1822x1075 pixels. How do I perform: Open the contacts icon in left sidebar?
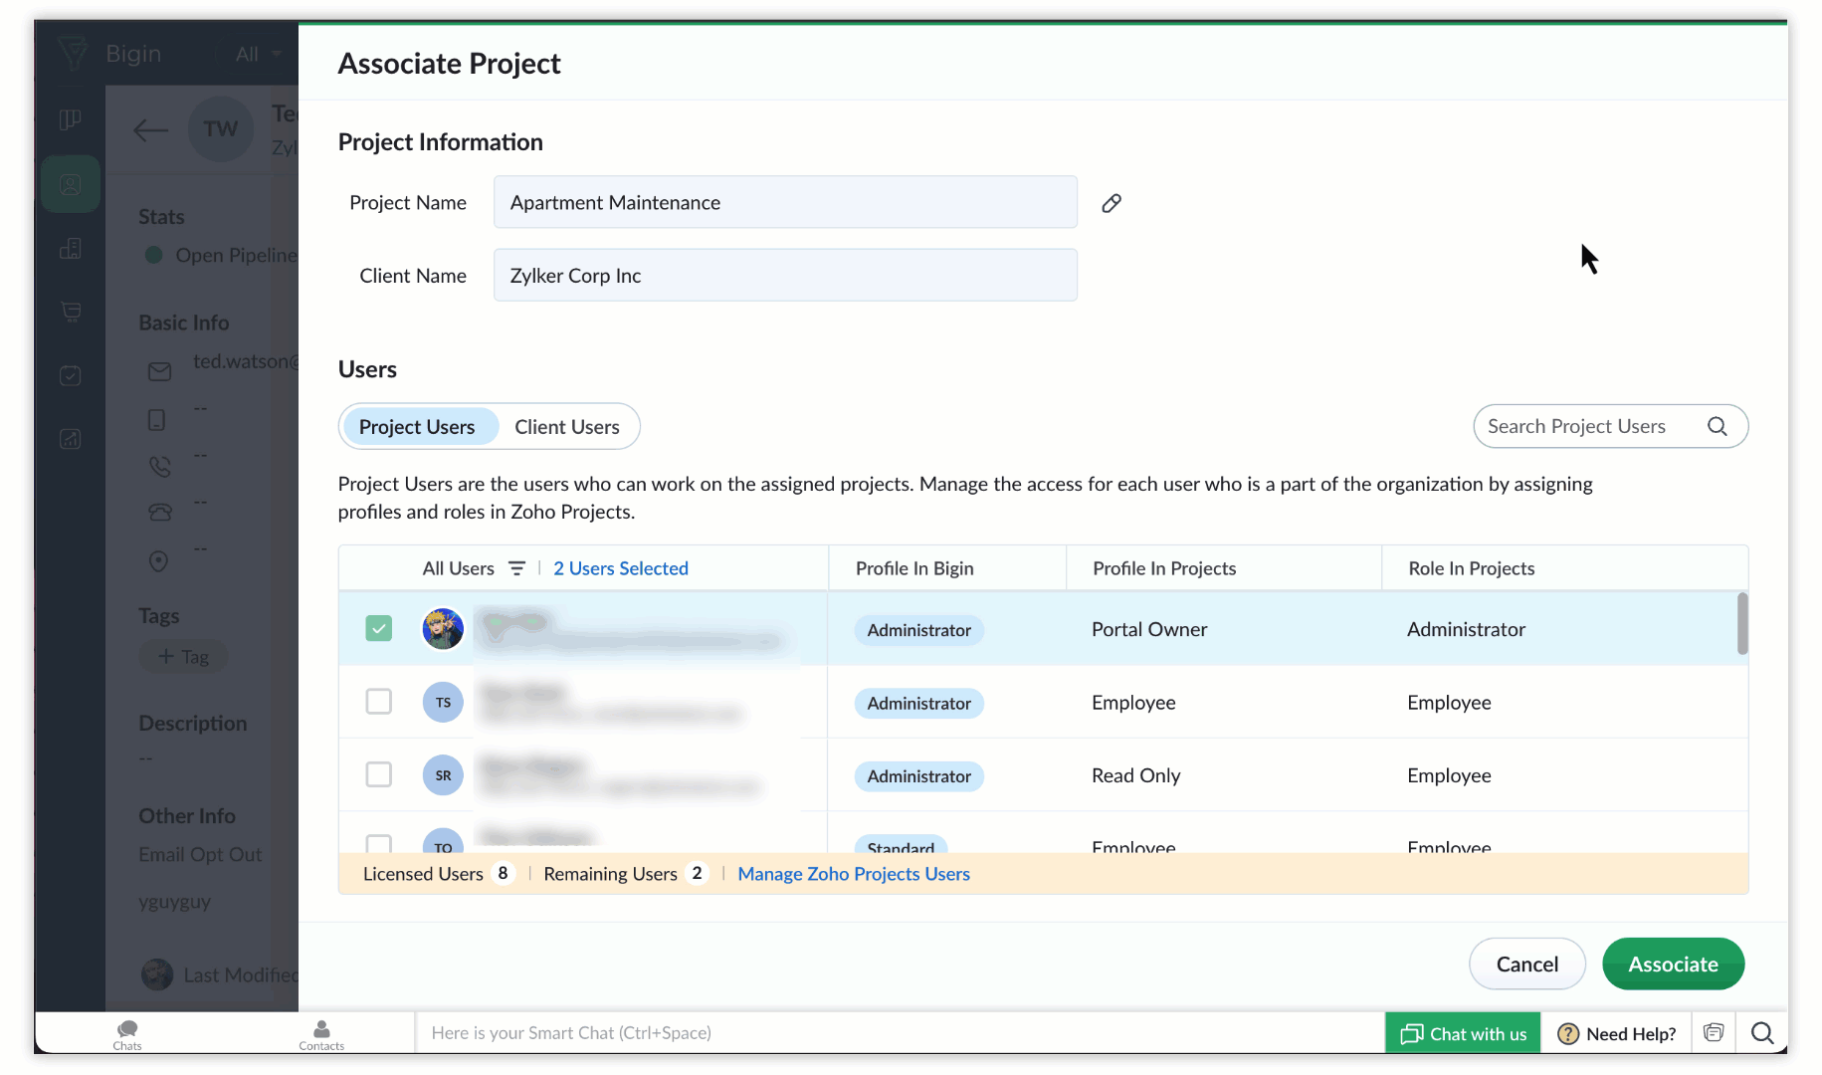click(x=71, y=184)
